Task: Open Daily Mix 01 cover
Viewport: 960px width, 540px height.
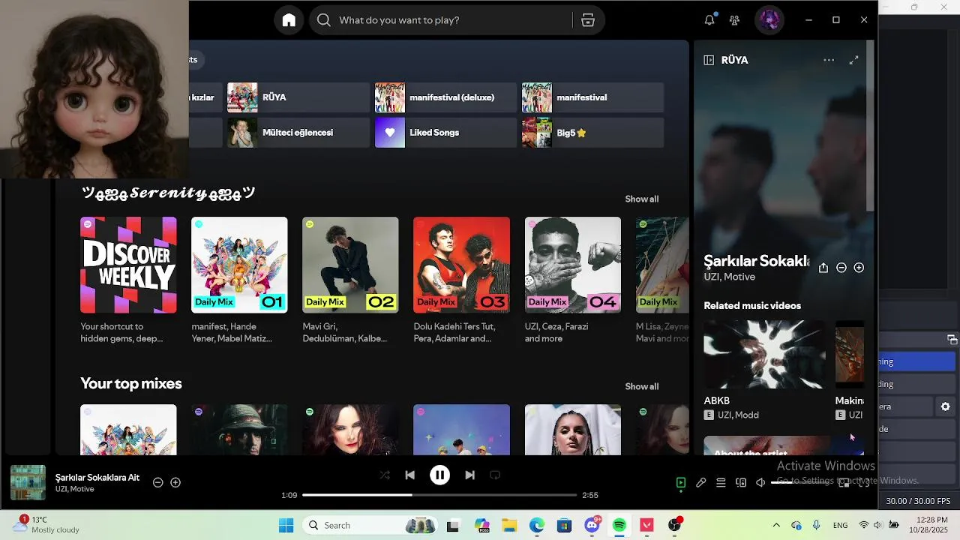Action: pyautogui.click(x=239, y=265)
